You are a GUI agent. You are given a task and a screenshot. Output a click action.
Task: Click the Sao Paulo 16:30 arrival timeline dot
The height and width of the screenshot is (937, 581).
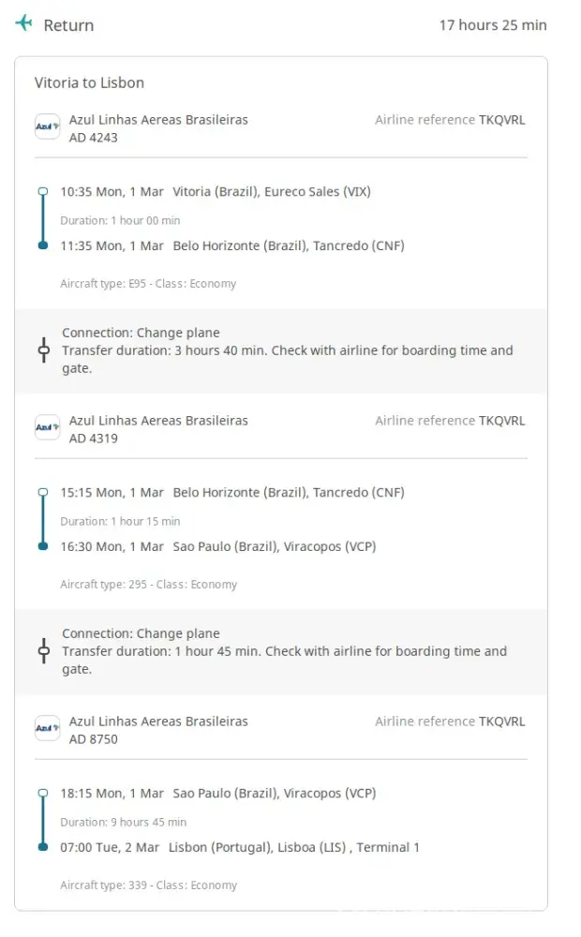point(43,546)
